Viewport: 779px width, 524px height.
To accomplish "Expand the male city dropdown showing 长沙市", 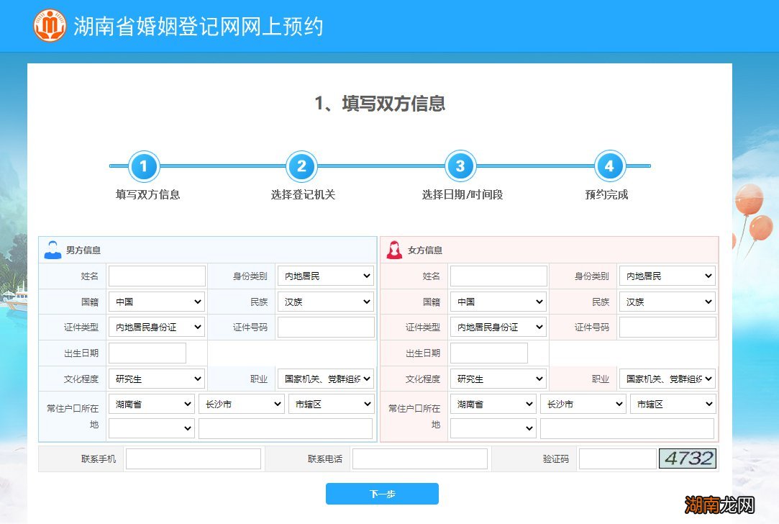I will click(242, 403).
